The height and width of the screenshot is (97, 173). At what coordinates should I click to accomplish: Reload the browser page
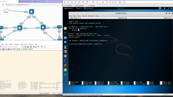pos(3,5)
